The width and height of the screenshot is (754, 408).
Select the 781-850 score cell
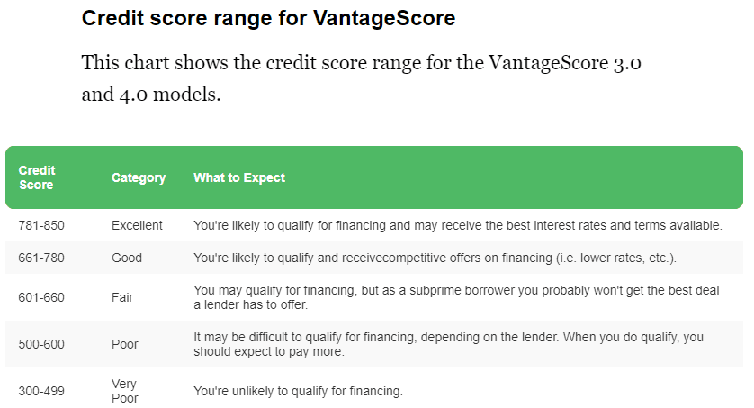(x=41, y=225)
